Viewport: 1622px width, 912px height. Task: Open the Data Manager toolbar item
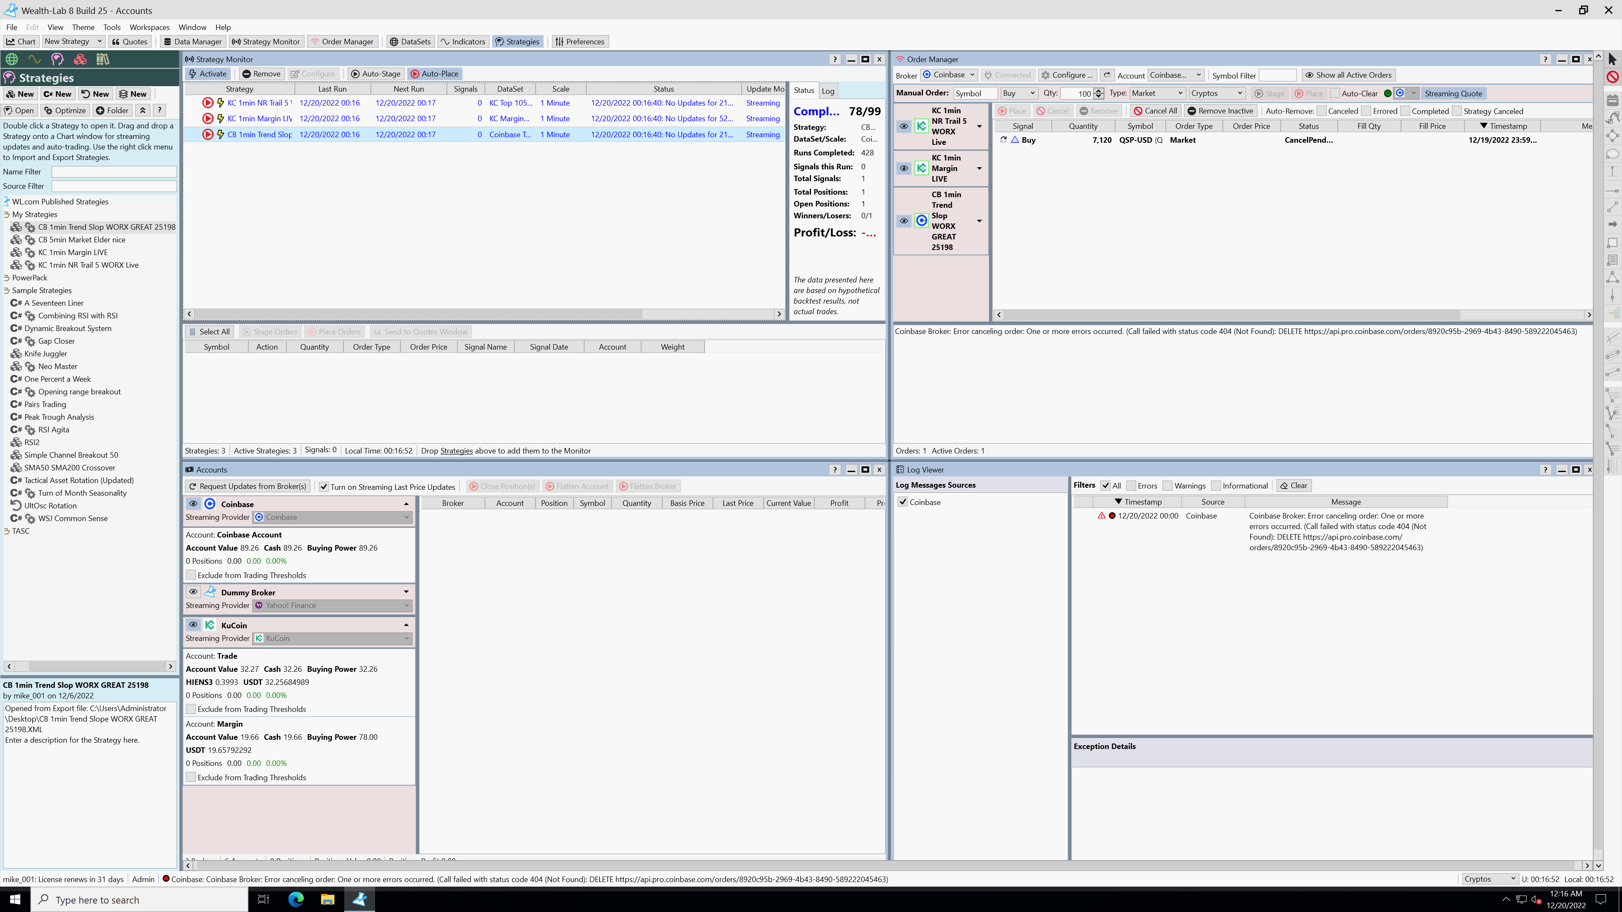[193, 41]
